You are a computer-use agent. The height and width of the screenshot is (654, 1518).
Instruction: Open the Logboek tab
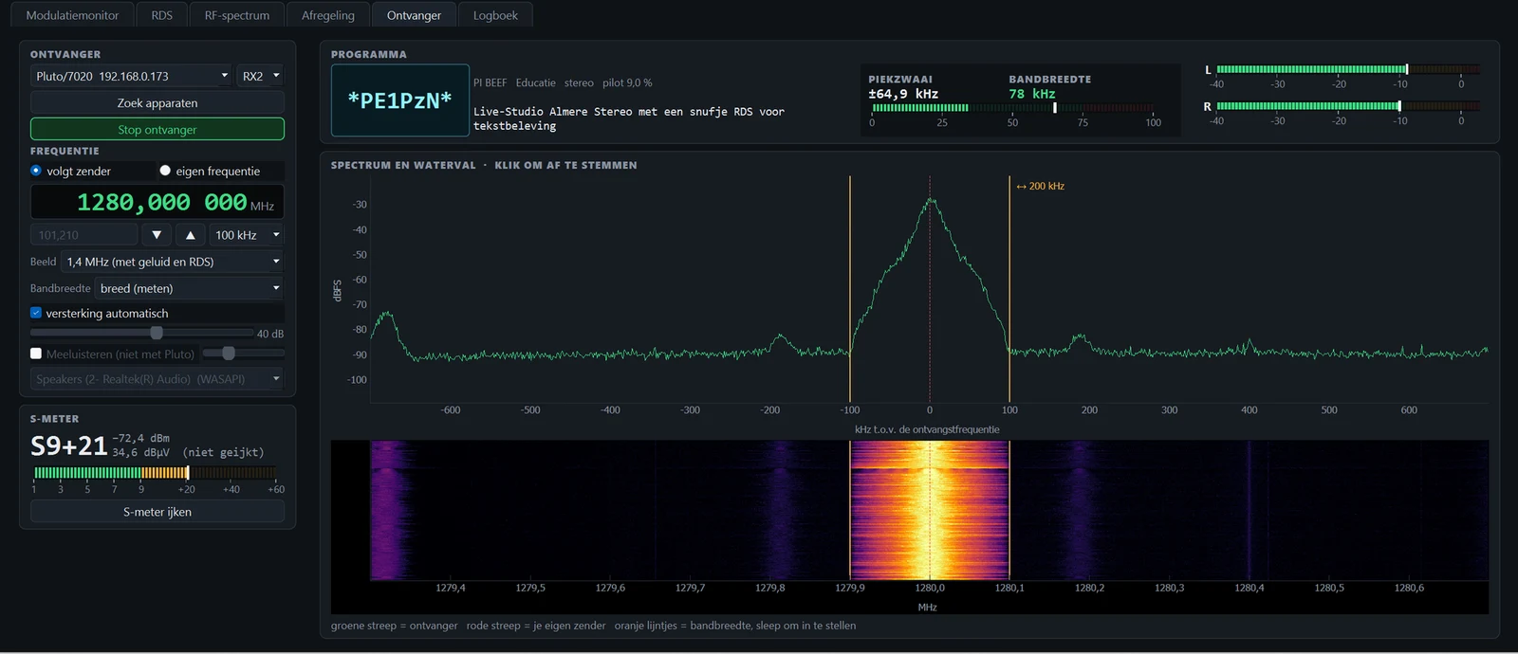click(x=495, y=15)
